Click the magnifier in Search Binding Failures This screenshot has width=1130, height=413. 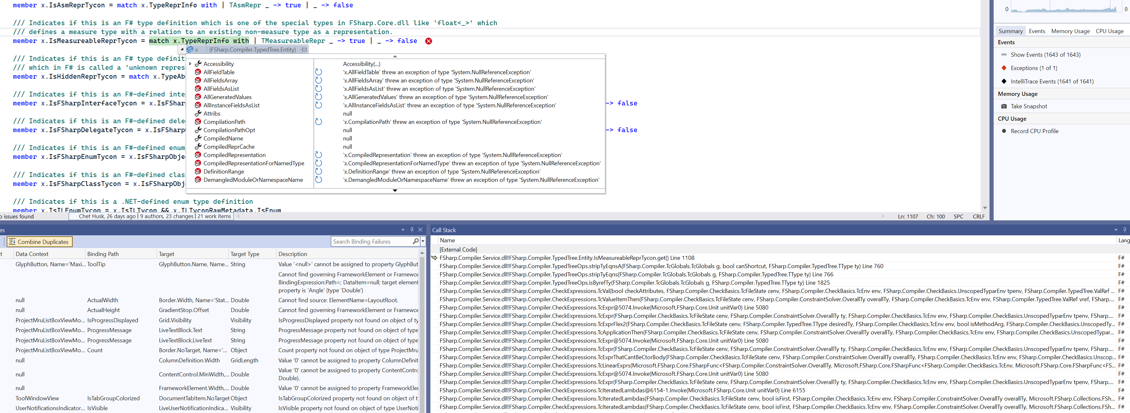[415, 242]
